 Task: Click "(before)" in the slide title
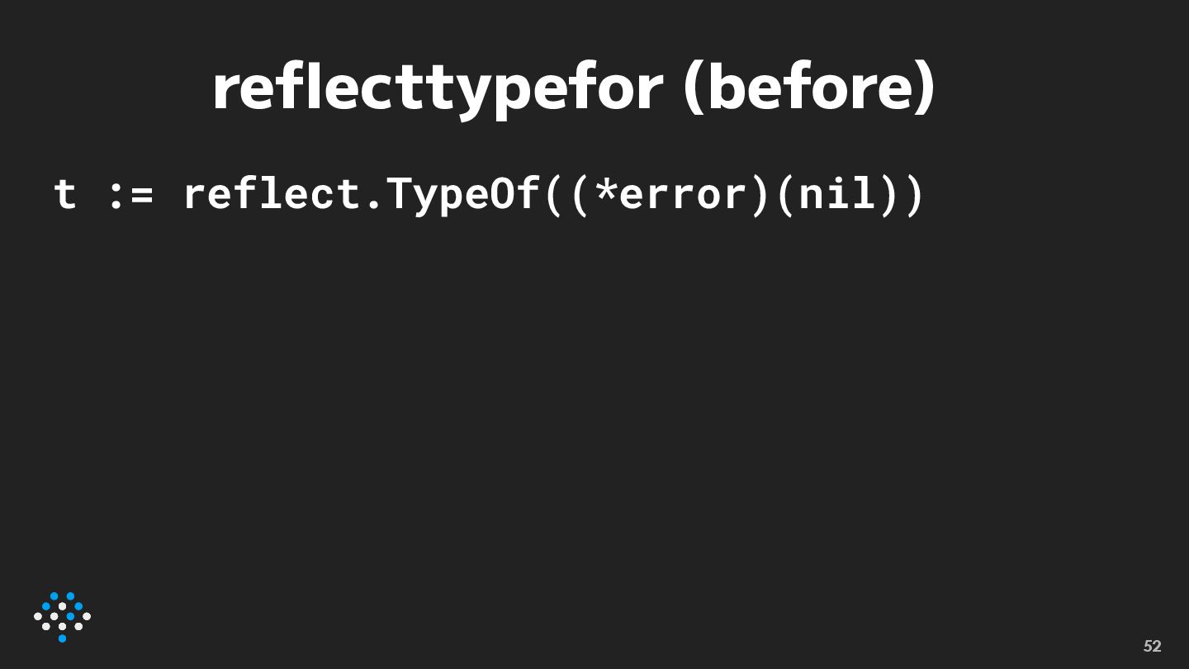809,88
